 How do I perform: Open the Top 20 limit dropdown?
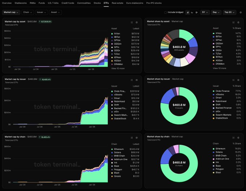pos(229,12)
